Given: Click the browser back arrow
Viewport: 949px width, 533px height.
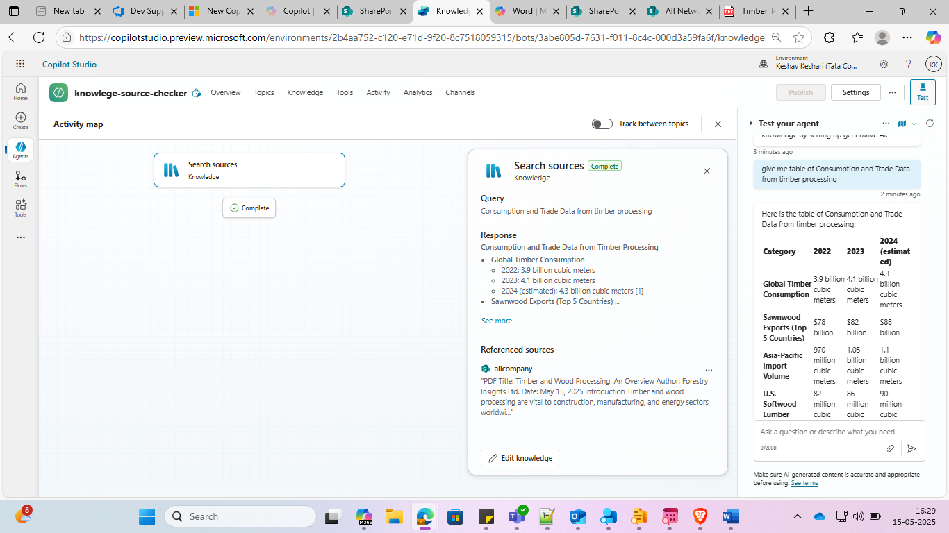Looking at the screenshot, I should pos(14,37).
